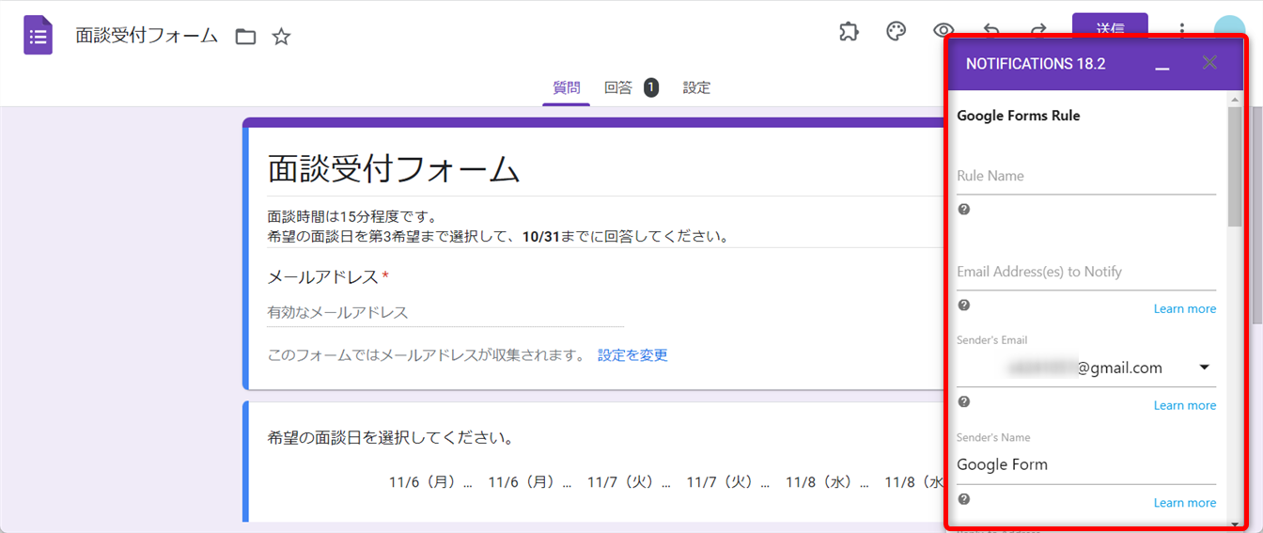Open the Google Forms home icon
Image resolution: width=1263 pixels, height=533 pixels.
[x=38, y=37]
